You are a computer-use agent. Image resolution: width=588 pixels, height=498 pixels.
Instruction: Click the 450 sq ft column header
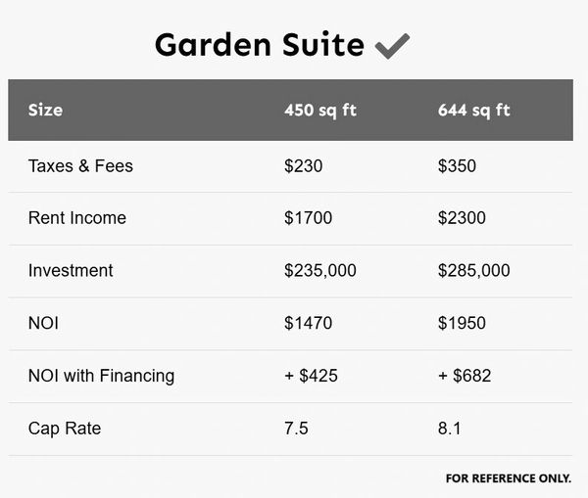[320, 110]
